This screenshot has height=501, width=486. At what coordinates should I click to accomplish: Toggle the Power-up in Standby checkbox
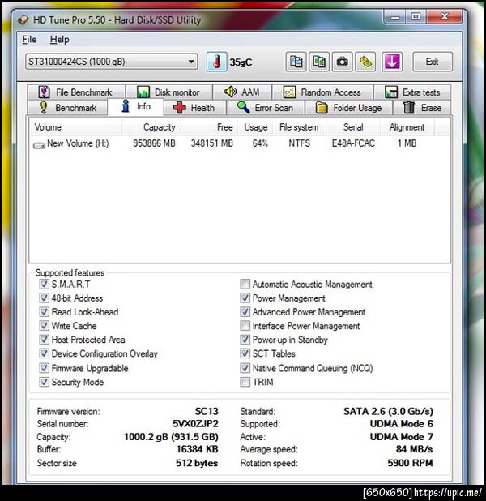245,340
